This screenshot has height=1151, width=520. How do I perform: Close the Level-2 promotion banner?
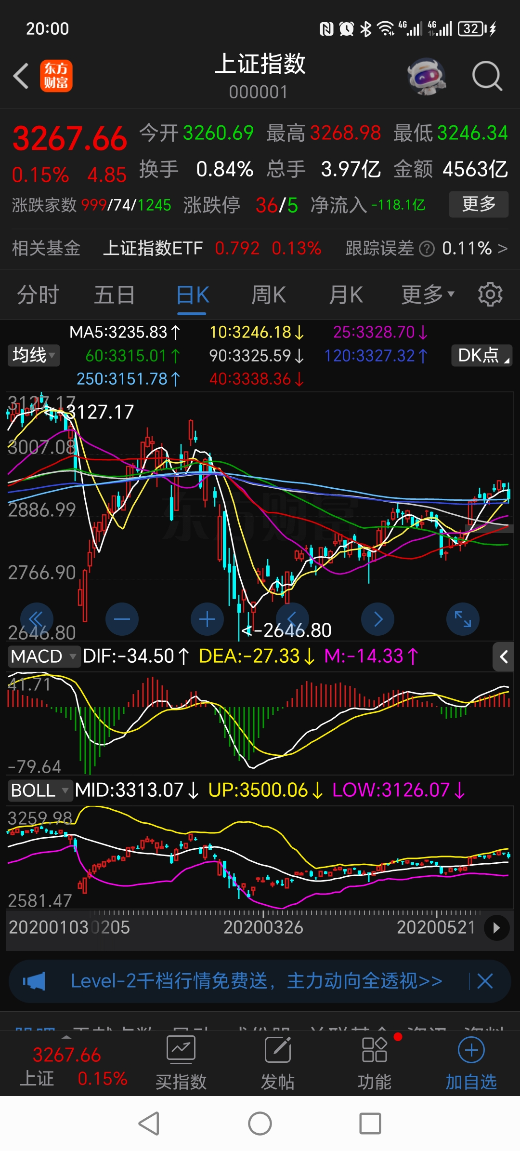tap(485, 981)
